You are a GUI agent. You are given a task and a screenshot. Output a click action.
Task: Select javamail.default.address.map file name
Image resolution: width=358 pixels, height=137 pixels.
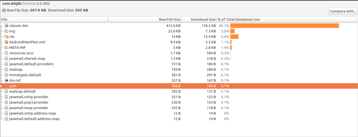tap(34, 119)
